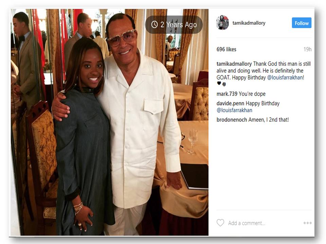Open tamikadmallory username in header
Image resolution: width=326 pixels, height=244 pixels.
click(249, 23)
